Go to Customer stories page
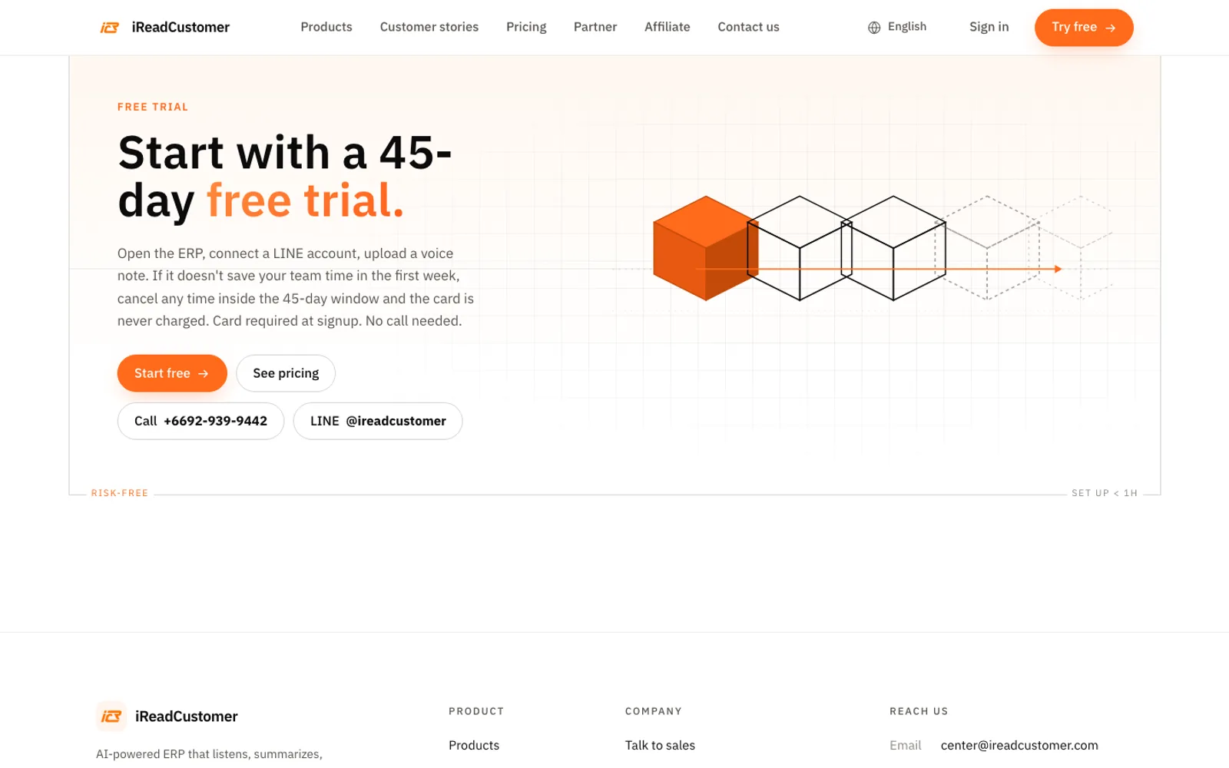Screen dimensions: 1229x768 click(x=429, y=27)
